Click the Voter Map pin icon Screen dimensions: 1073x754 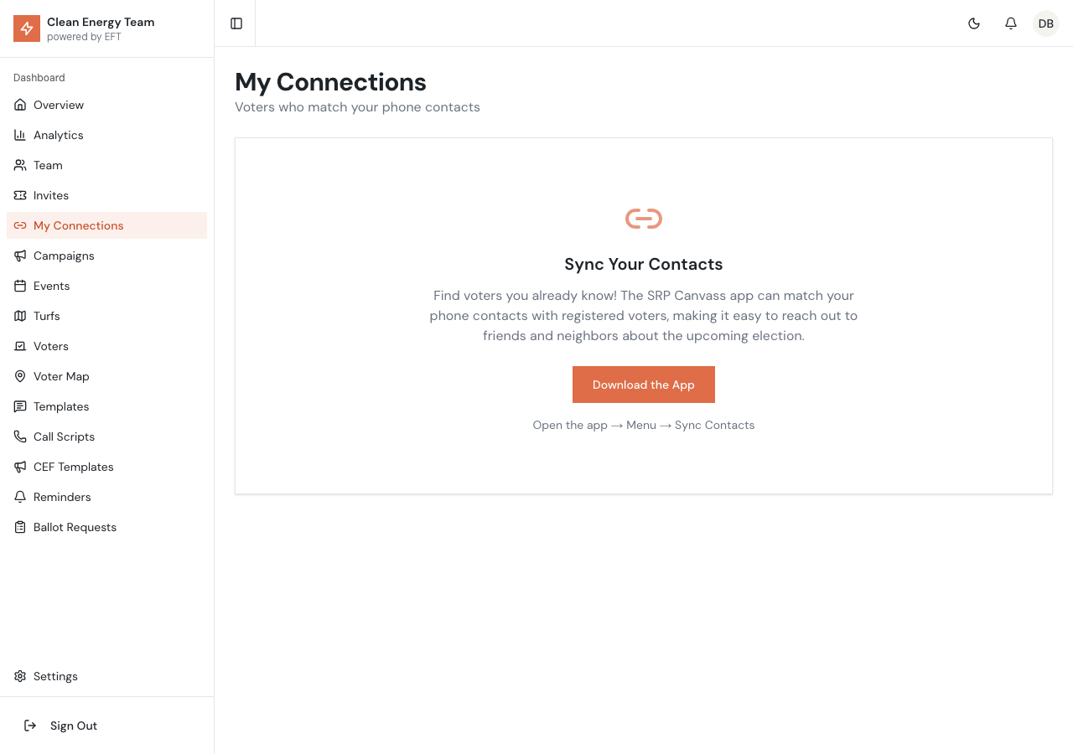[19, 376]
